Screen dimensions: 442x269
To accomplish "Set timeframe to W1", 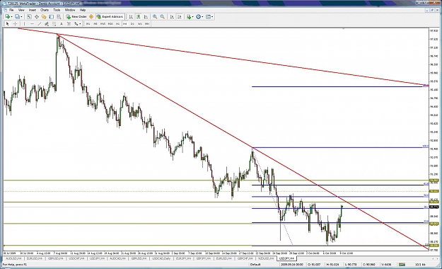I will pos(140,23).
